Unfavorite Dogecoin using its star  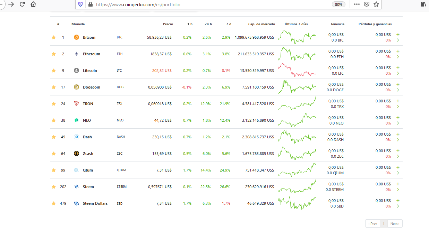[x=54, y=87]
